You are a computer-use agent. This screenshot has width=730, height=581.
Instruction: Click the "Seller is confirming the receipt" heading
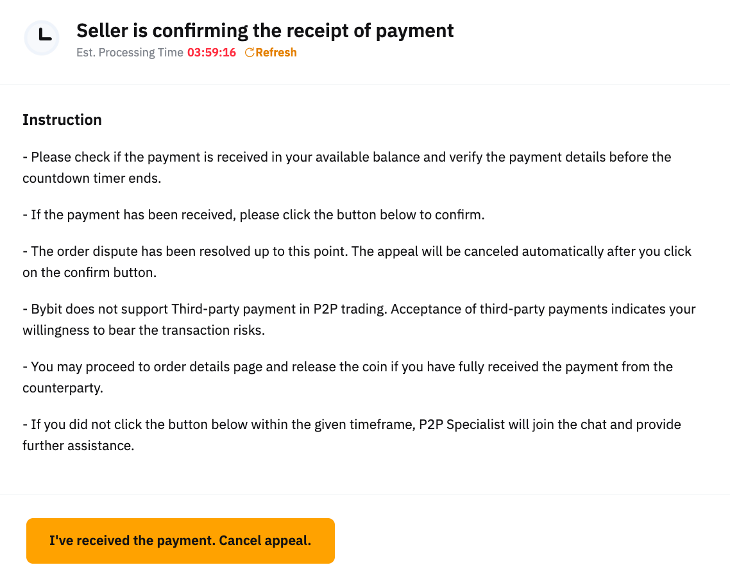(265, 30)
